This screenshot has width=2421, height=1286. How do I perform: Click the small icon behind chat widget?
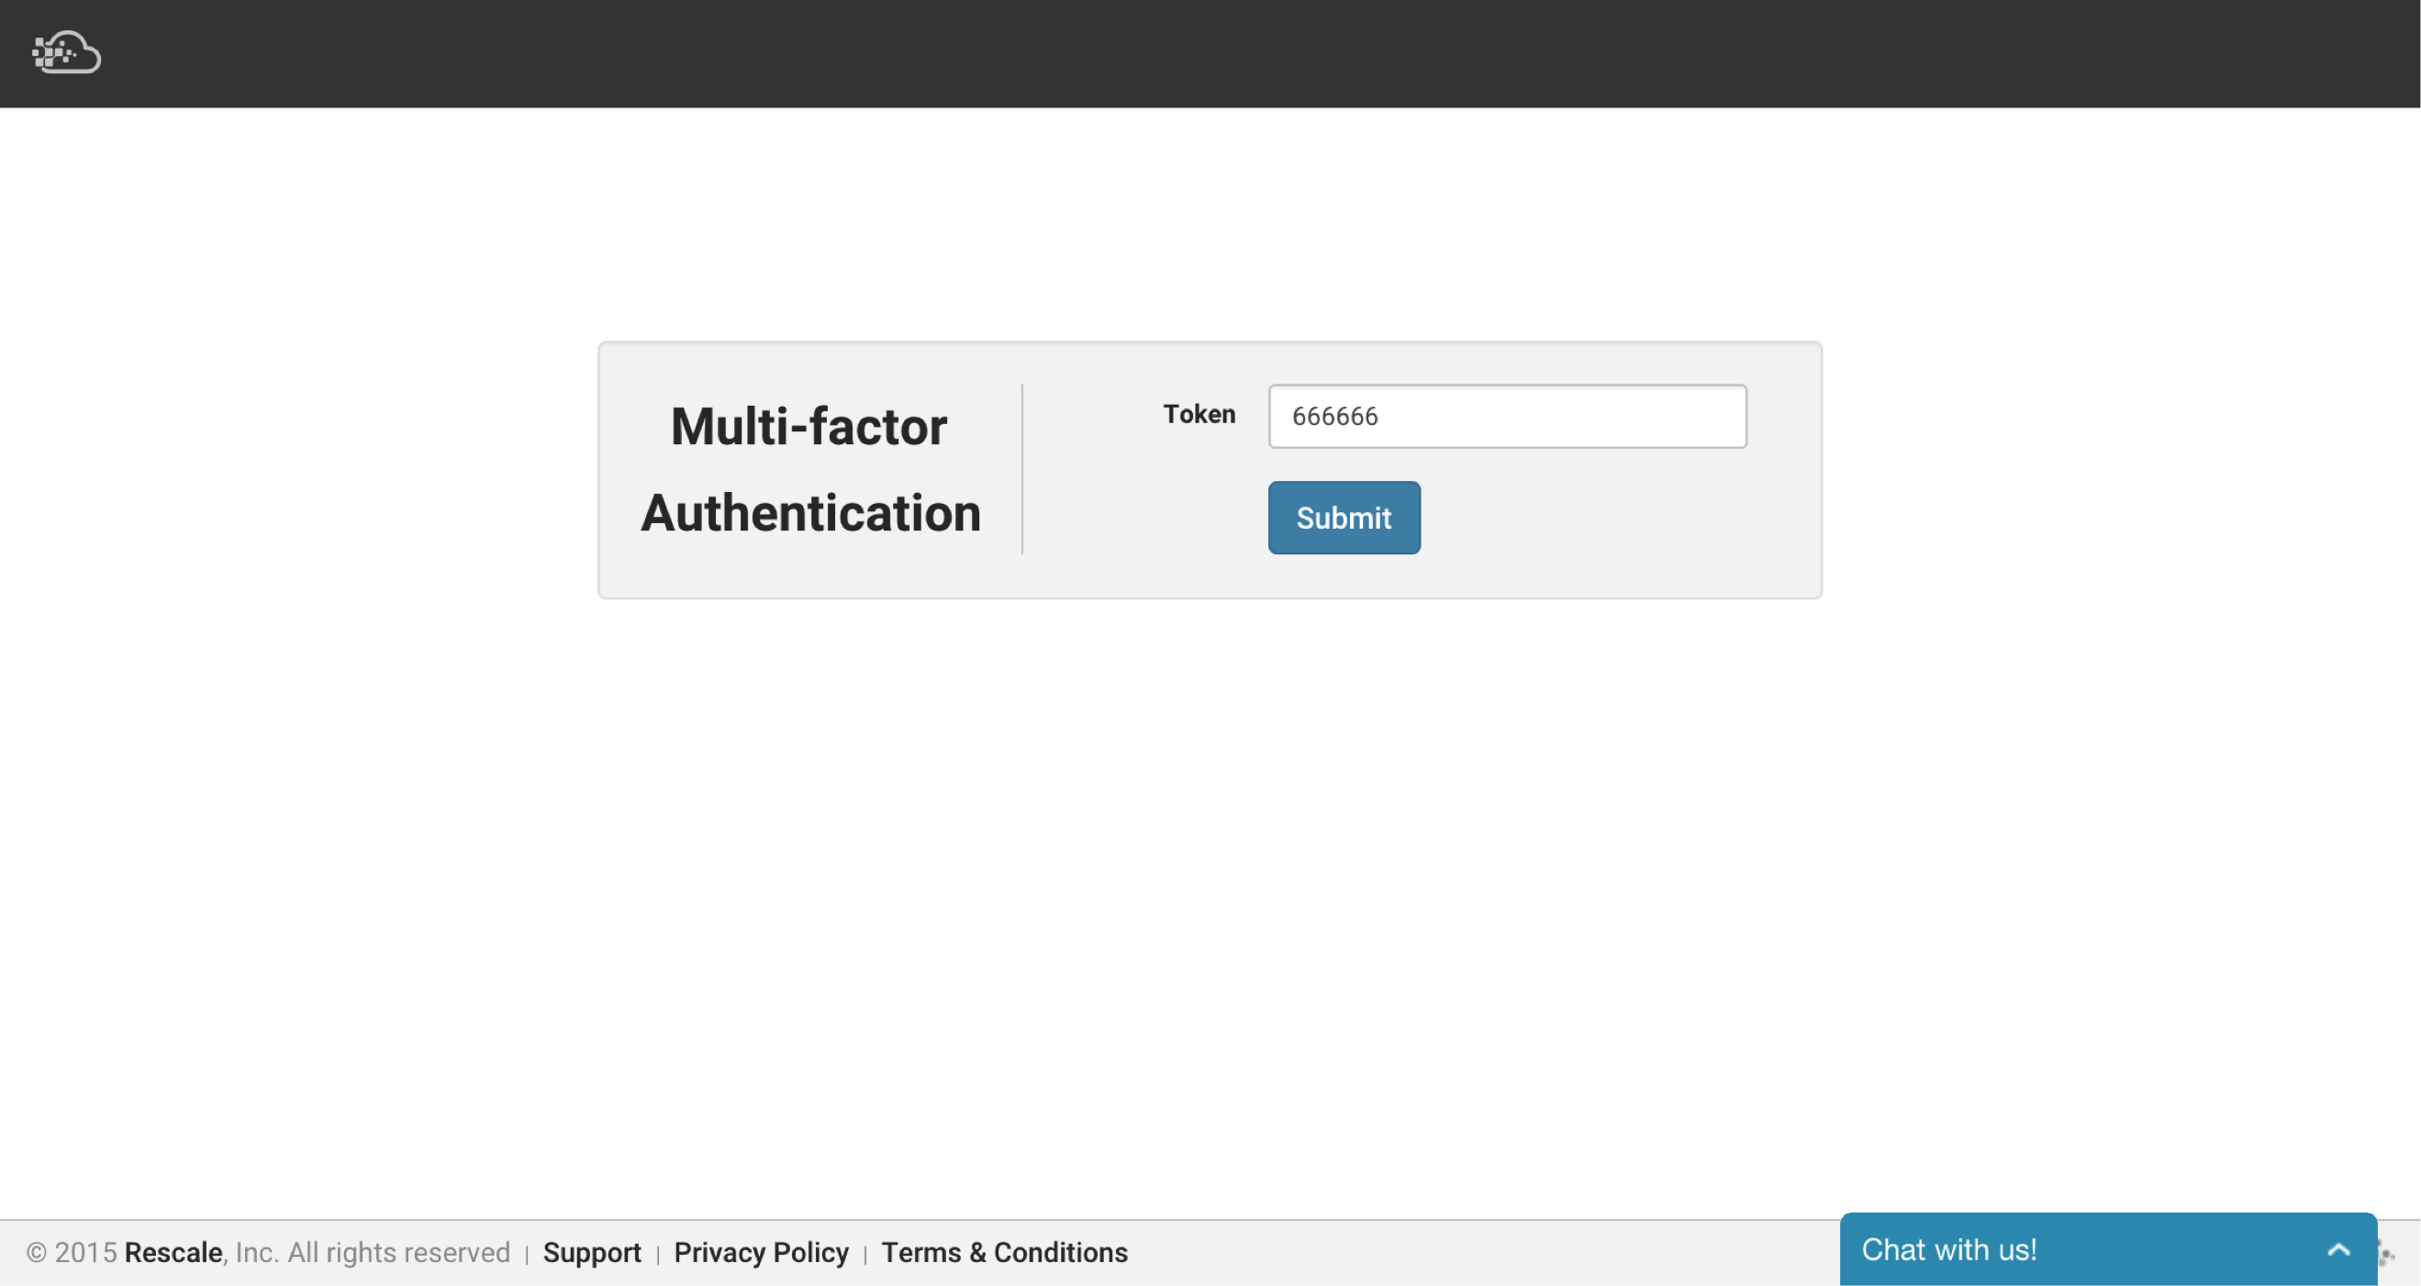click(2387, 1253)
